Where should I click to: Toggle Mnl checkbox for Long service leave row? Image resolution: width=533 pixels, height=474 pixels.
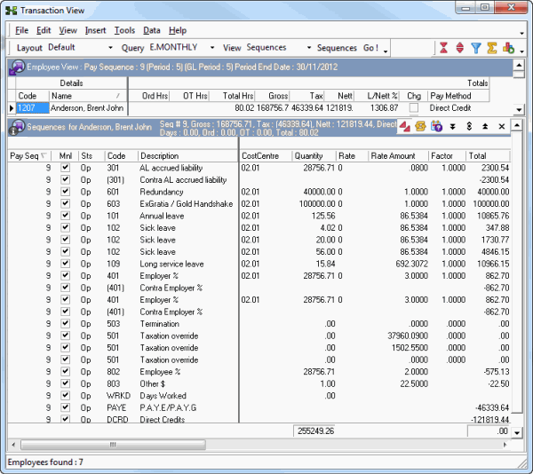pyautogui.click(x=65, y=264)
